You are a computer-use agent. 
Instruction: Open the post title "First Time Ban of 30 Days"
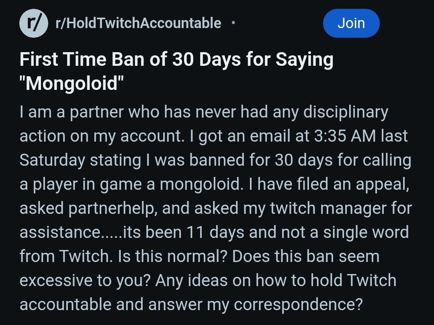click(176, 60)
